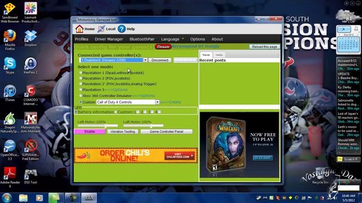
Task: Select Playstation 2 (POV, joysticks) mode
Action: coord(80,78)
